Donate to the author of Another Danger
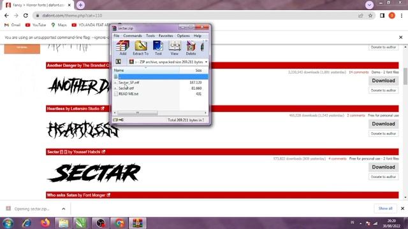 383,90
